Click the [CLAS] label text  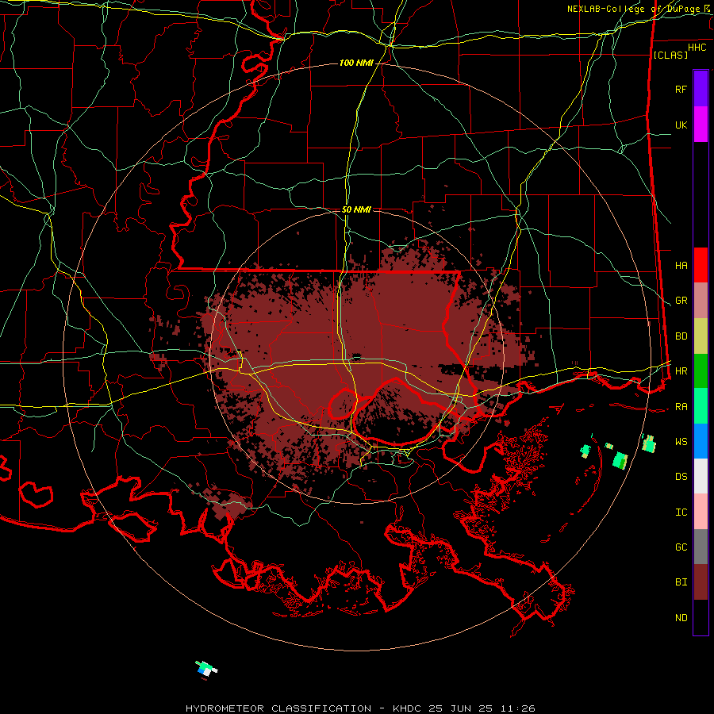[670, 55]
